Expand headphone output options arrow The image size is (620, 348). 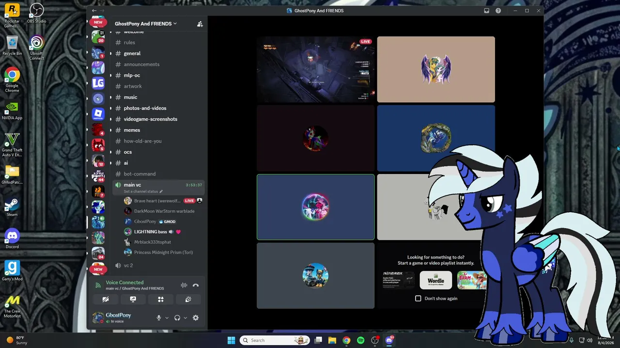click(x=185, y=318)
